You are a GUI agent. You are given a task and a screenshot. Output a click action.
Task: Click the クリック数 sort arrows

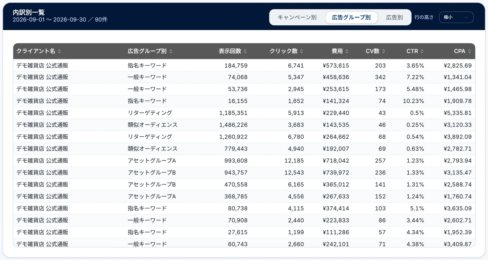(x=301, y=51)
